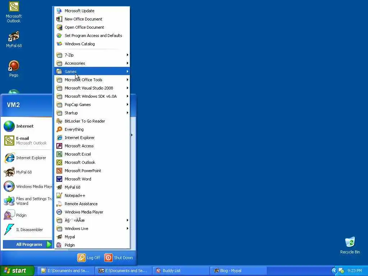Click the Microsoft Update icon in All Programs

coord(59,11)
